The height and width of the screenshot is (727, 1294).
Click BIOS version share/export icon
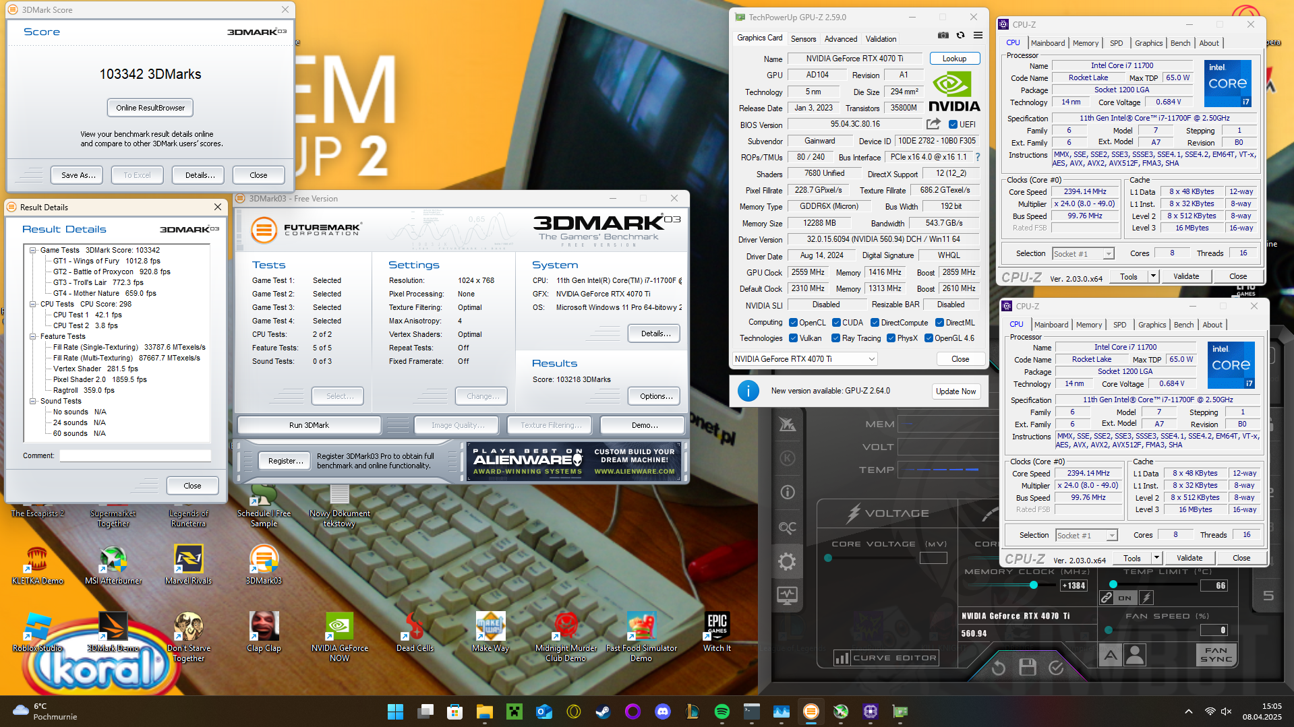click(933, 124)
